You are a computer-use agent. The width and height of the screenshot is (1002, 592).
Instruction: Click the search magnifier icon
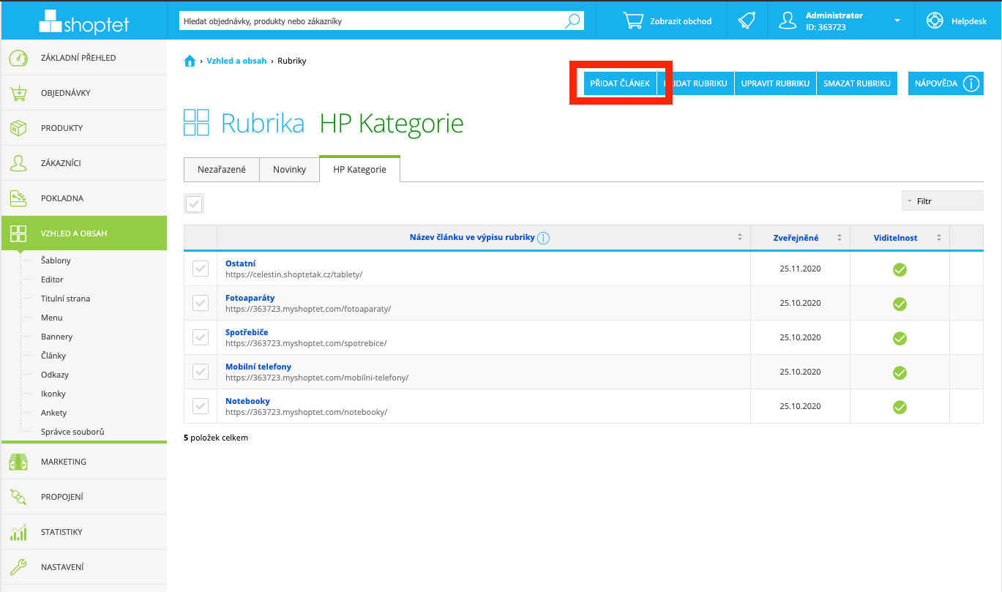(572, 21)
